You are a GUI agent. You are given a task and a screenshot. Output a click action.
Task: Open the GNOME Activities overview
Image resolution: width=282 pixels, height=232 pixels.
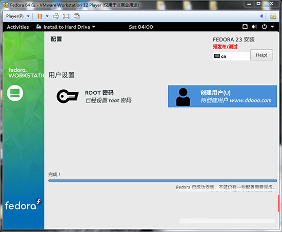click(18, 27)
